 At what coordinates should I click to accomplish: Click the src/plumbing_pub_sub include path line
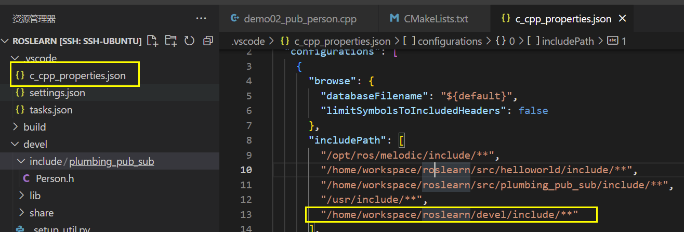(495, 185)
